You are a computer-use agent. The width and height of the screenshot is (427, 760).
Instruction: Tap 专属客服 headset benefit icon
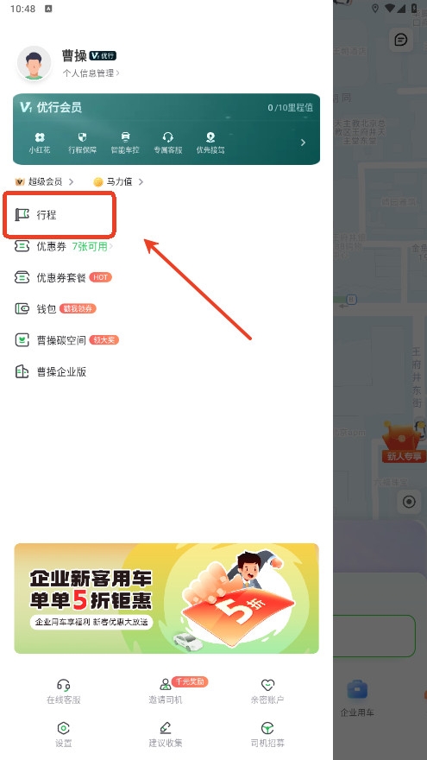click(167, 137)
